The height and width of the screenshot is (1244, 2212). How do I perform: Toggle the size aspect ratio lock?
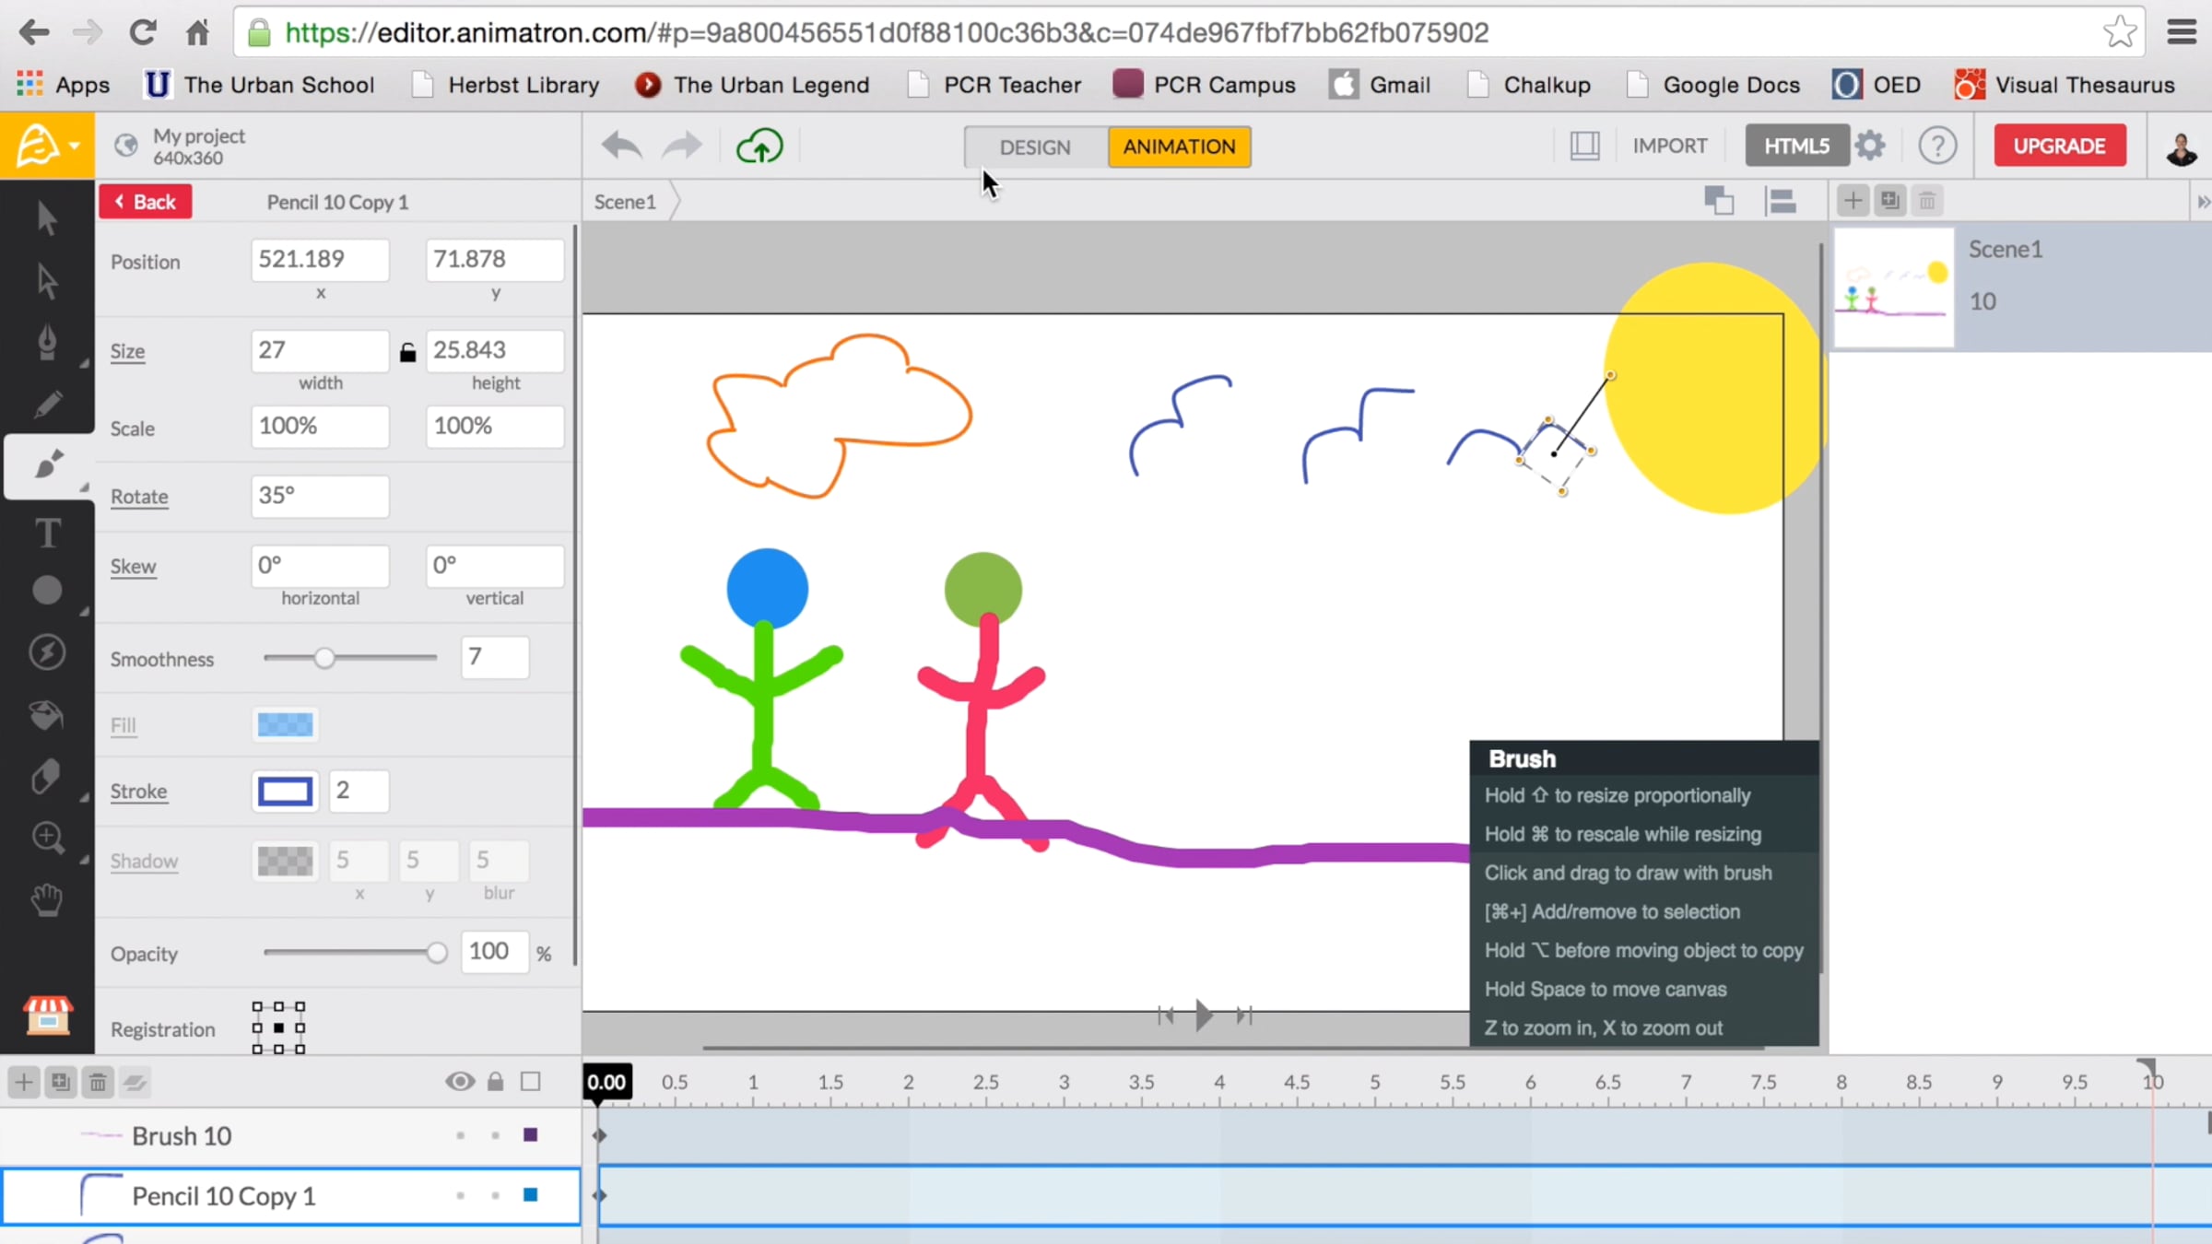coord(407,352)
